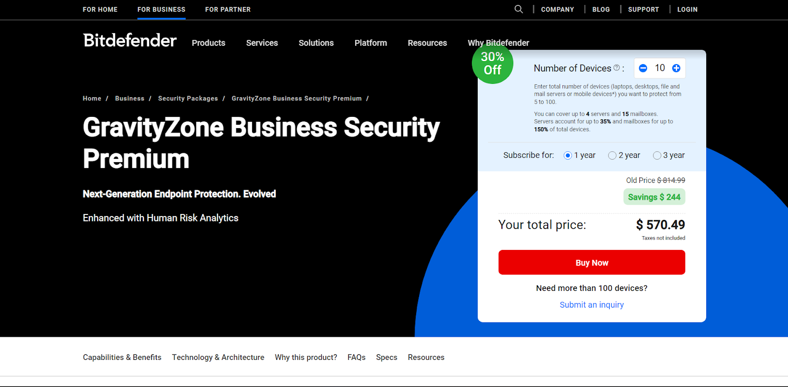
Task: Jump to Why this product? section
Action: click(306, 357)
